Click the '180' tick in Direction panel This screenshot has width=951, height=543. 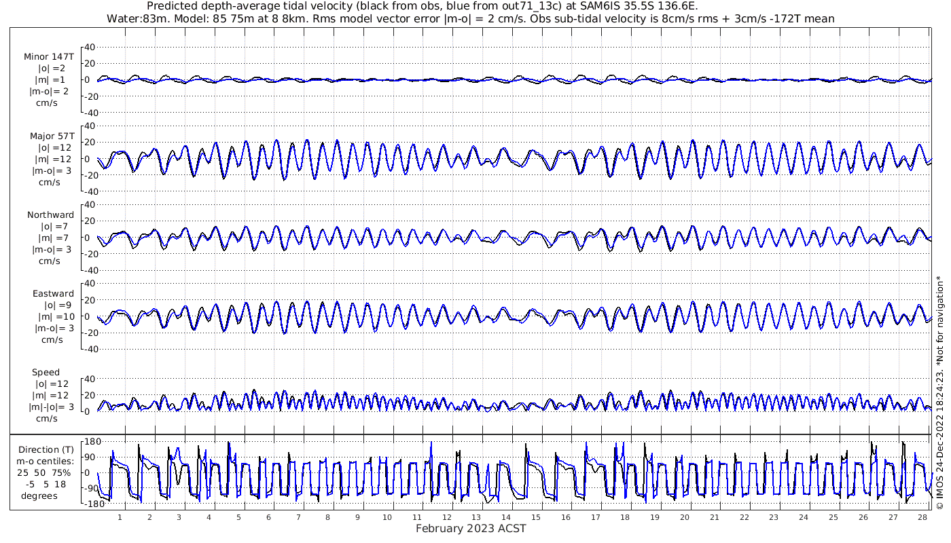click(x=92, y=442)
